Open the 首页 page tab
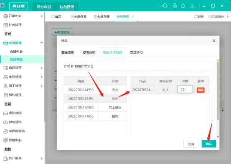Viewport: 231px width, 164px height. [56, 17]
